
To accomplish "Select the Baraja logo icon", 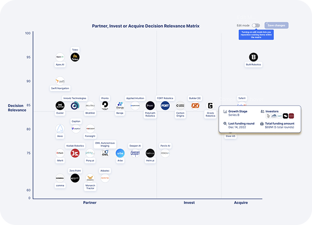I will [x=120, y=105].
